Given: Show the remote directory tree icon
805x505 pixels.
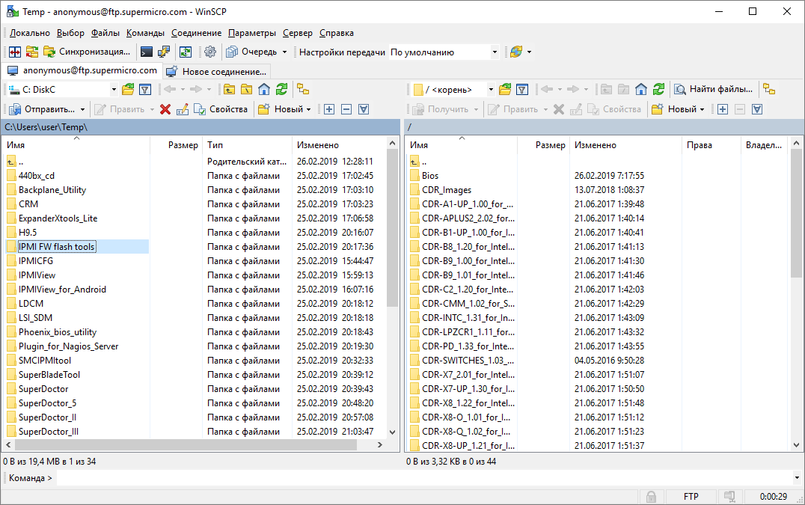Looking at the screenshot, I should click(x=769, y=90).
